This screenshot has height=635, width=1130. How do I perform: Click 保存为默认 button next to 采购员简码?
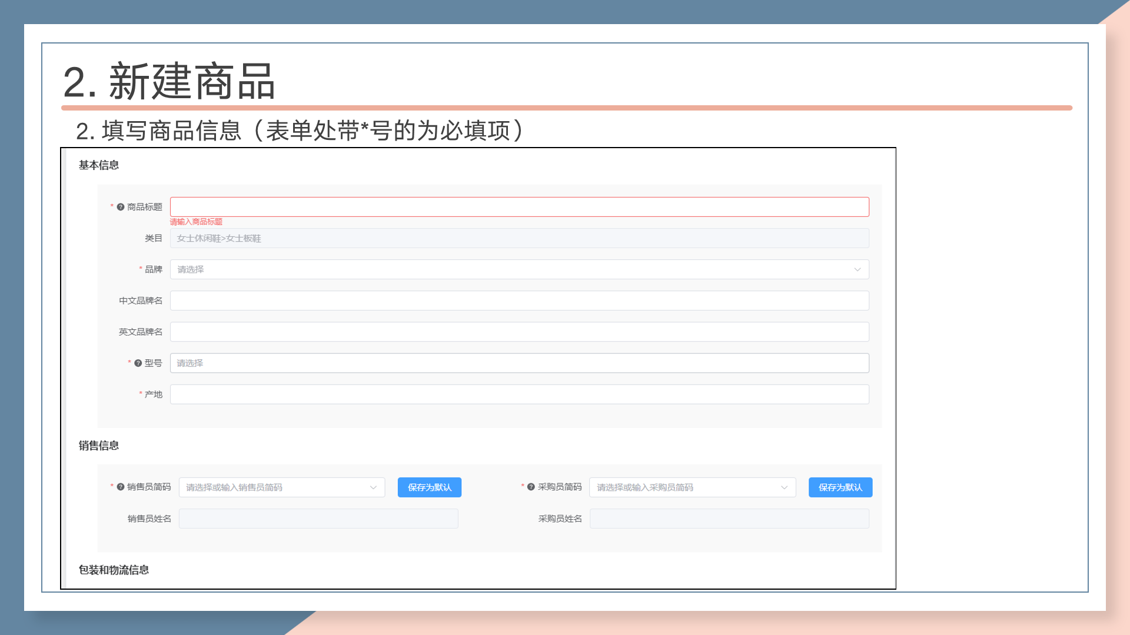[840, 487]
